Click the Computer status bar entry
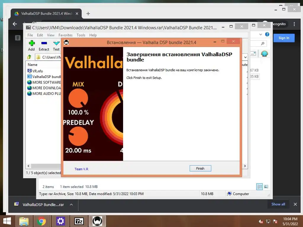The width and height of the screenshot is (303, 227). pos(238,194)
